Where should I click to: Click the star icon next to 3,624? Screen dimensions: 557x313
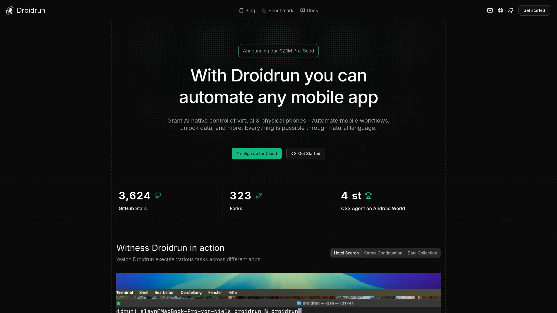158,196
